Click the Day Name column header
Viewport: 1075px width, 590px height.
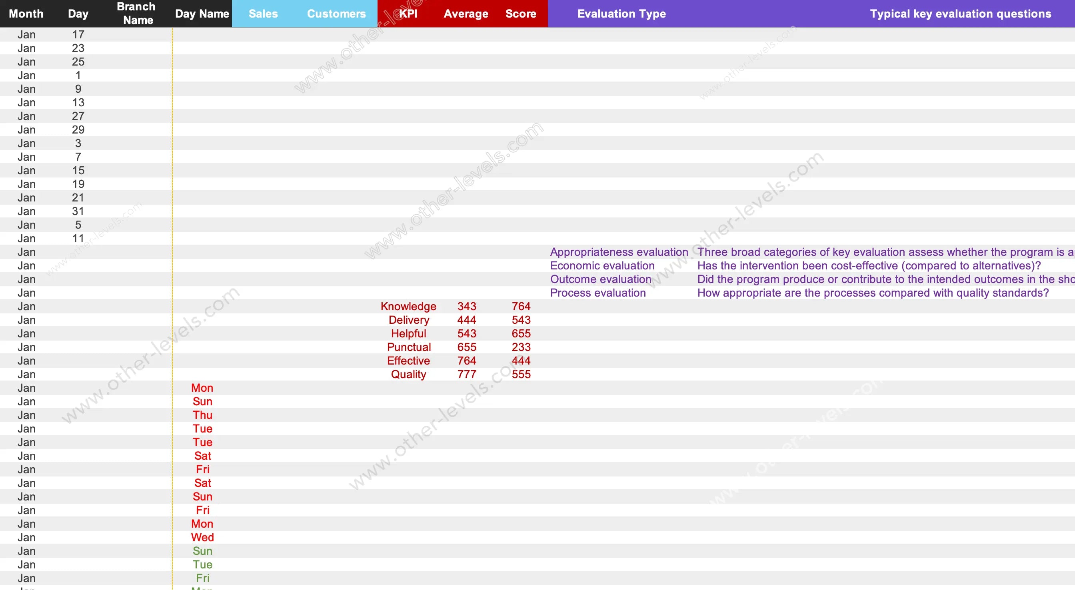coord(202,14)
